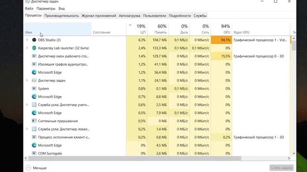307x172 pixels.
Task: Click the Системные прерывания icon
Action: click(x=34, y=121)
